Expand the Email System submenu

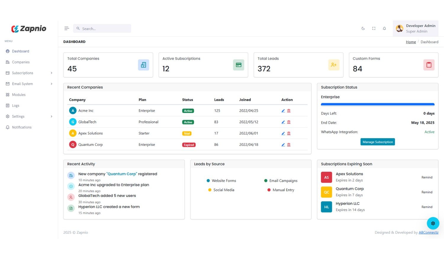click(29, 84)
